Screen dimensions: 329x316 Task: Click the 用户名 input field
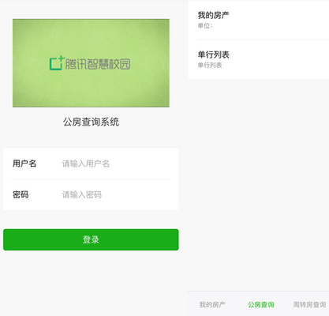[115, 164]
